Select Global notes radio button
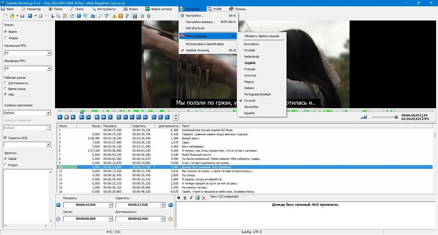 tap(5, 159)
